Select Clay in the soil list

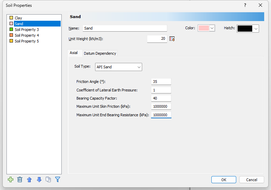(x=18, y=18)
